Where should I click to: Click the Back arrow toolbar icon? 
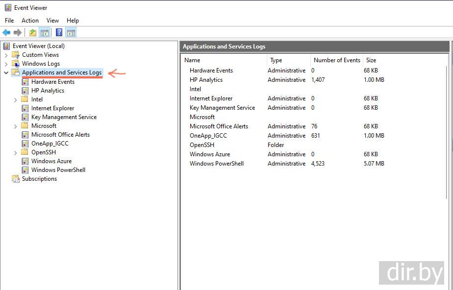[x=6, y=33]
